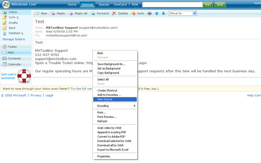Choose Copy Background menu entry

tap(108, 73)
